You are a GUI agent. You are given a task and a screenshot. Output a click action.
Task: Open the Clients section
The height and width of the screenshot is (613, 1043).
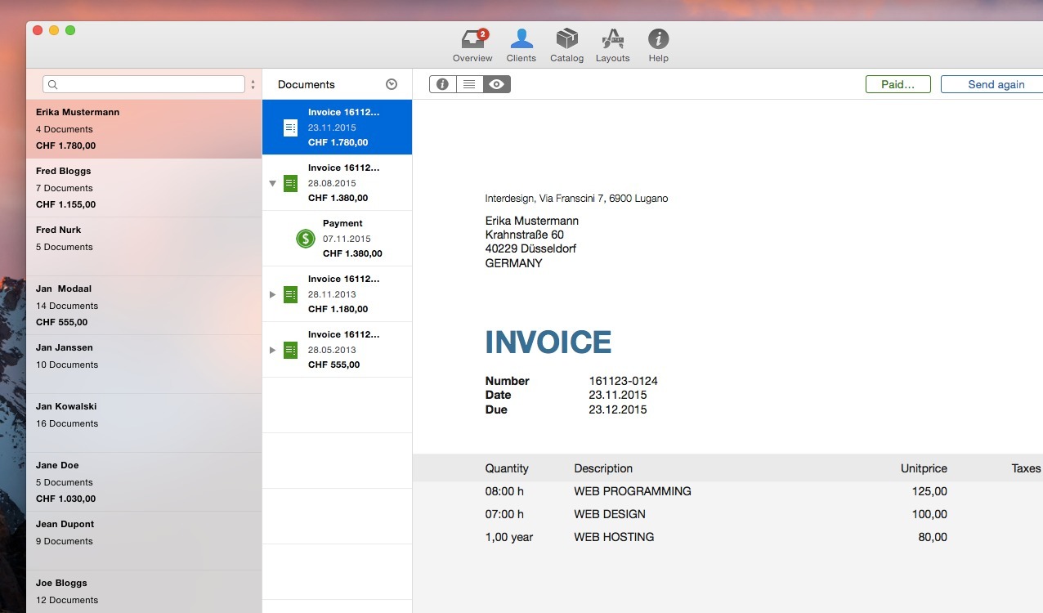pyautogui.click(x=521, y=39)
